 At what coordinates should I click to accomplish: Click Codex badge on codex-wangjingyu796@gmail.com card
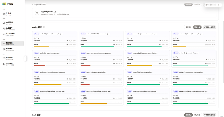pyautogui.click(x=176, y=91)
